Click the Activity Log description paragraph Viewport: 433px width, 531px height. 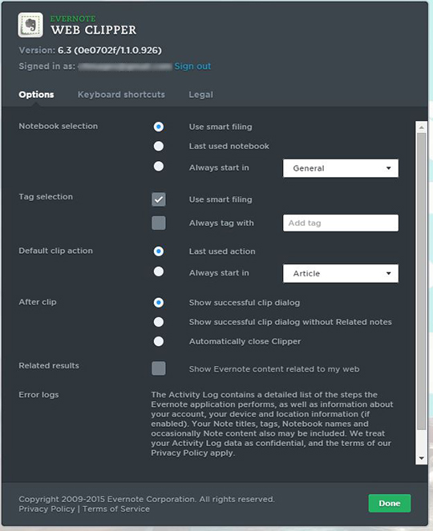coord(272,424)
